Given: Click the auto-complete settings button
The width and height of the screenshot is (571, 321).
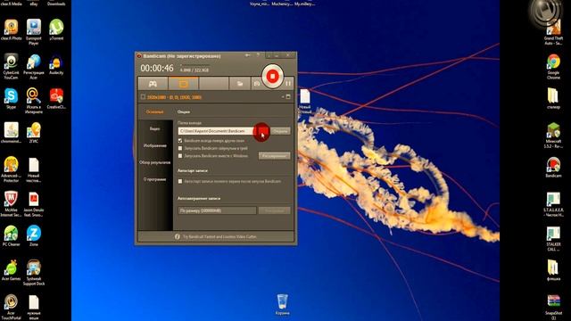Looking at the screenshot, I should click(274, 210).
